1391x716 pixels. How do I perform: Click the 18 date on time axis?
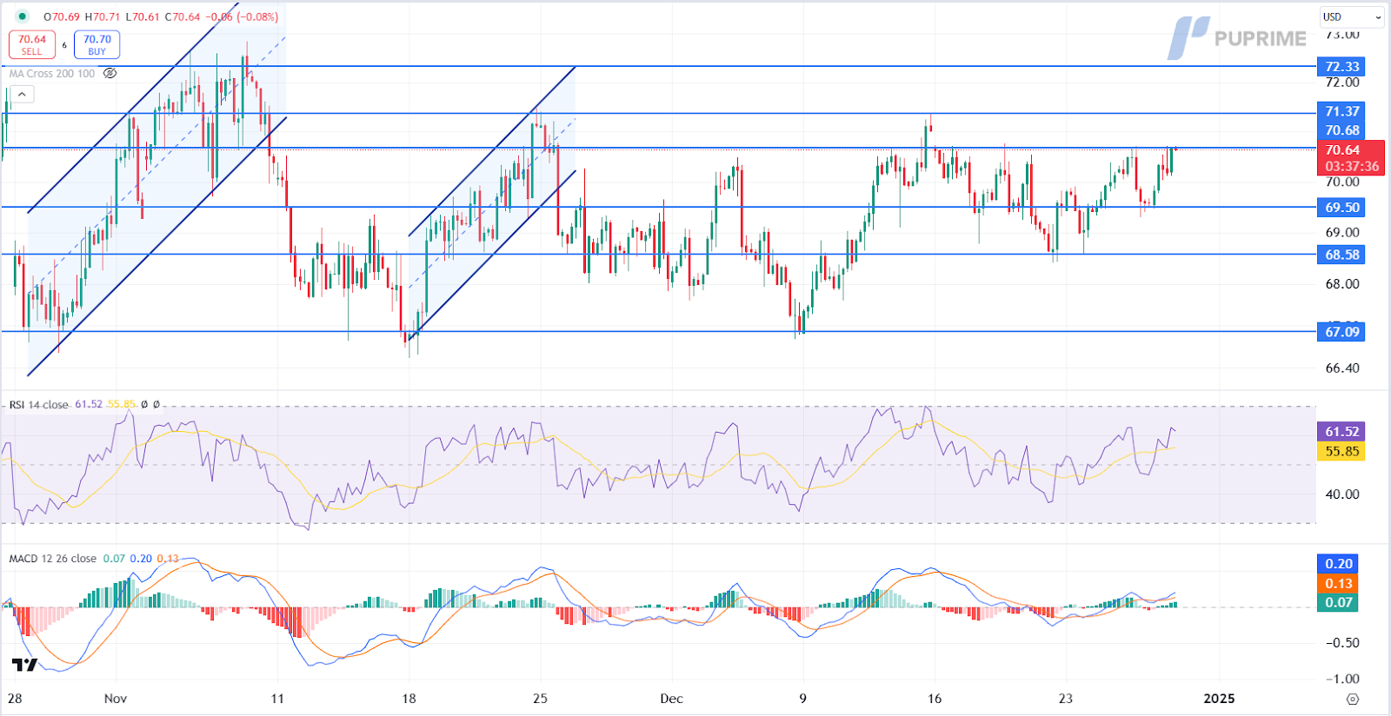click(x=409, y=699)
